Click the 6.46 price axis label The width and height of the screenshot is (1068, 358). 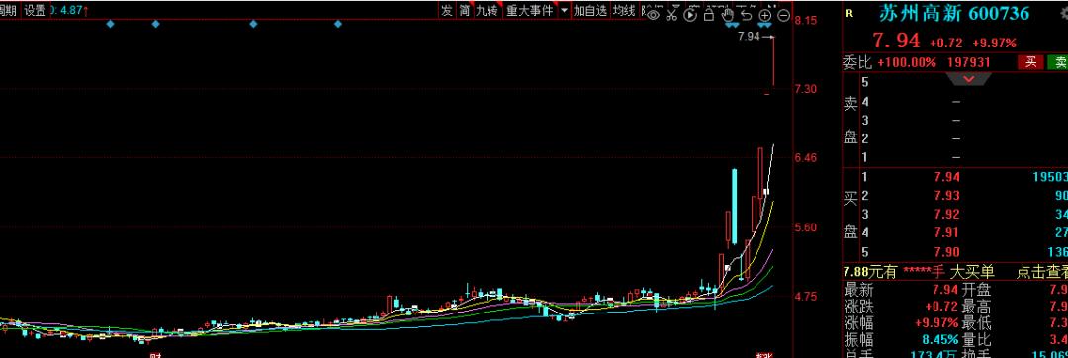click(806, 158)
